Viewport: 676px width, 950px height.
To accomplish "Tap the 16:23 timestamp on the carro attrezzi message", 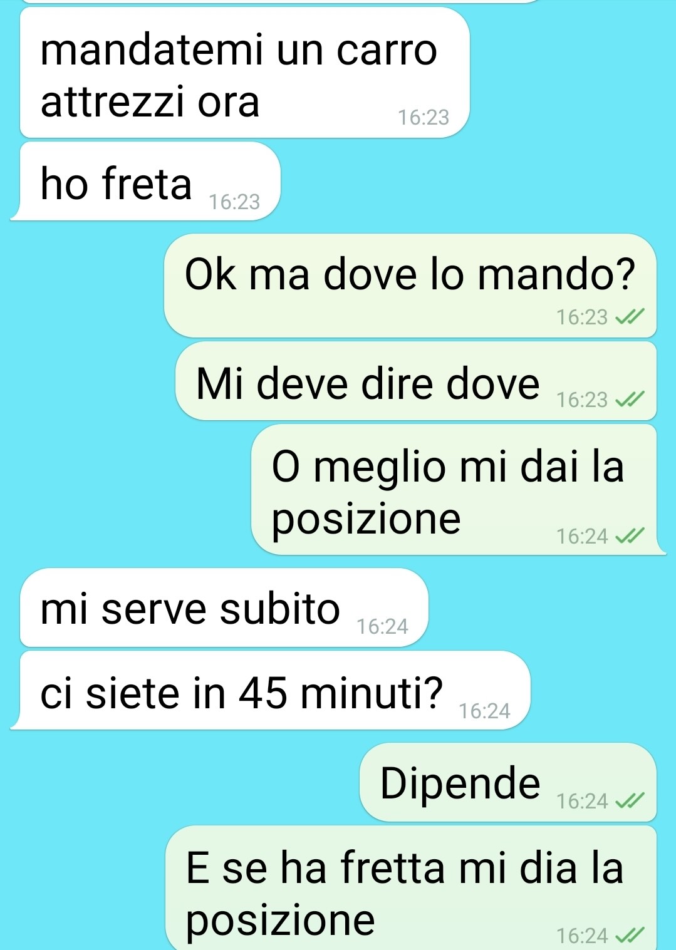I will click(424, 117).
